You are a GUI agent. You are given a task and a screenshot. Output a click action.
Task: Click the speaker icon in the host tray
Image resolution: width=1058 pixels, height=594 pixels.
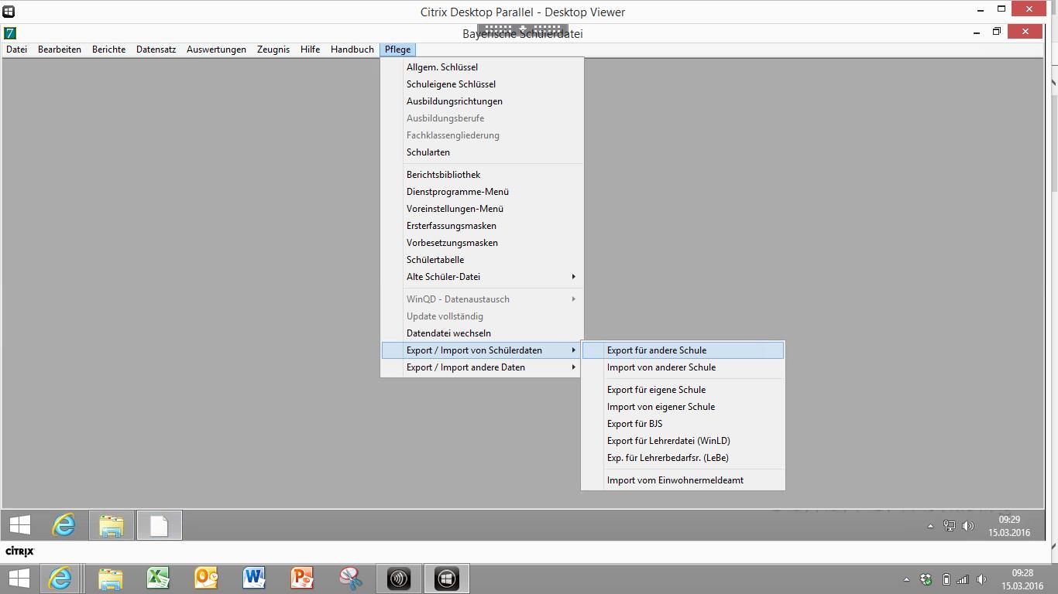click(x=982, y=579)
